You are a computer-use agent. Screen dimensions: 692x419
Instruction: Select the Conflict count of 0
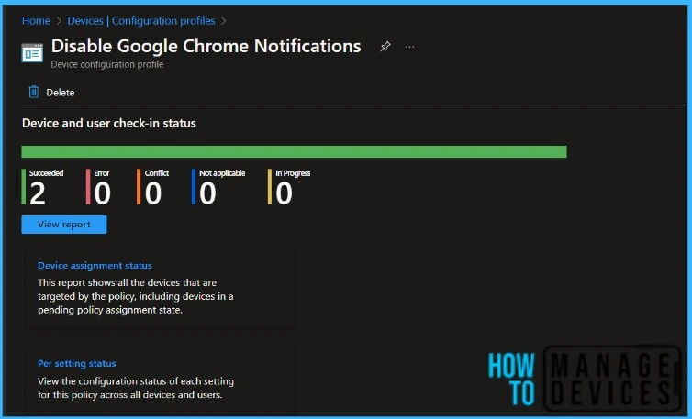pos(153,193)
